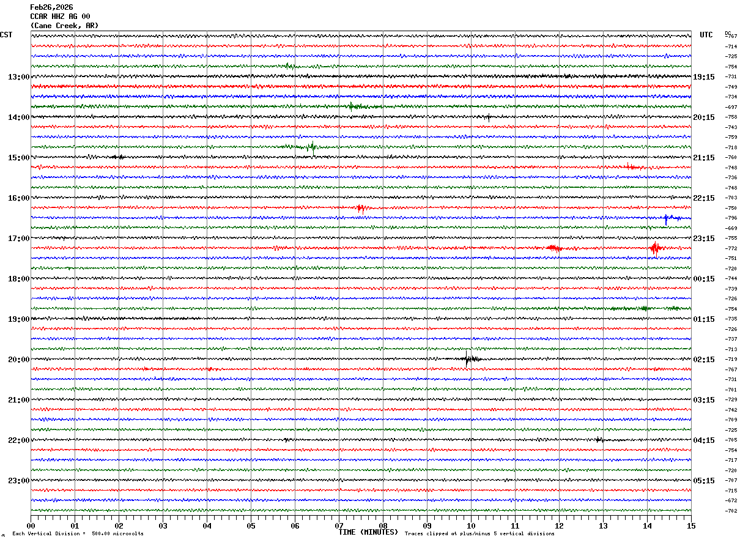This screenshot has height=542, width=740.
Task: Click the 22:15 UTC row label
Action: (x=704, y=198)
